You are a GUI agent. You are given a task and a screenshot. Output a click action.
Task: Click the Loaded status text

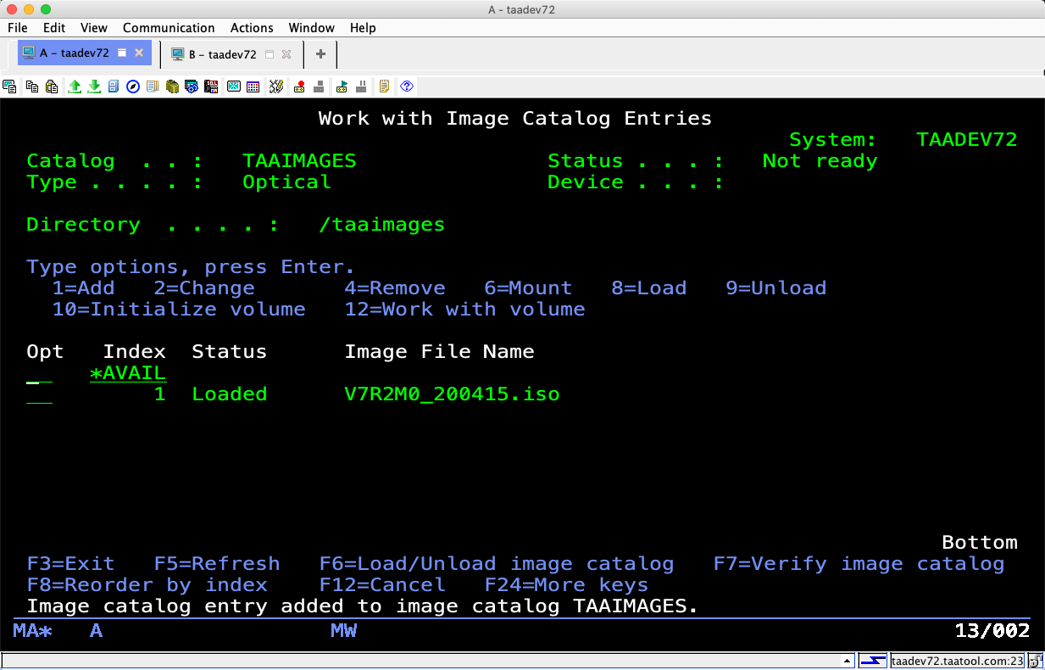(x=230, y=394)
